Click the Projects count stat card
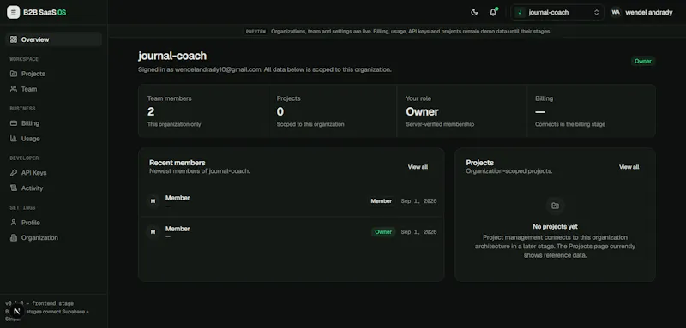This screenshot has height=328, width=686. point(332,111)
